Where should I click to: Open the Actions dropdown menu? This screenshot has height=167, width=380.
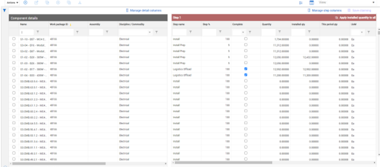pyautogui.click(x=12, y=3)
